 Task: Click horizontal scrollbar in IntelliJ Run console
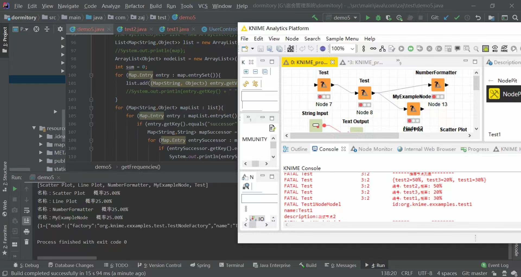click(67, 258)
